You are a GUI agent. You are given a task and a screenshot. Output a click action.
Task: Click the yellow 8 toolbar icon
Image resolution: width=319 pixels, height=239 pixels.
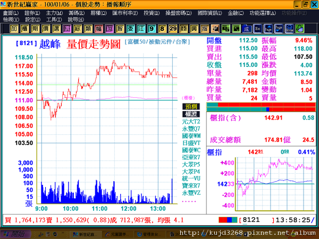coord(162,29)
